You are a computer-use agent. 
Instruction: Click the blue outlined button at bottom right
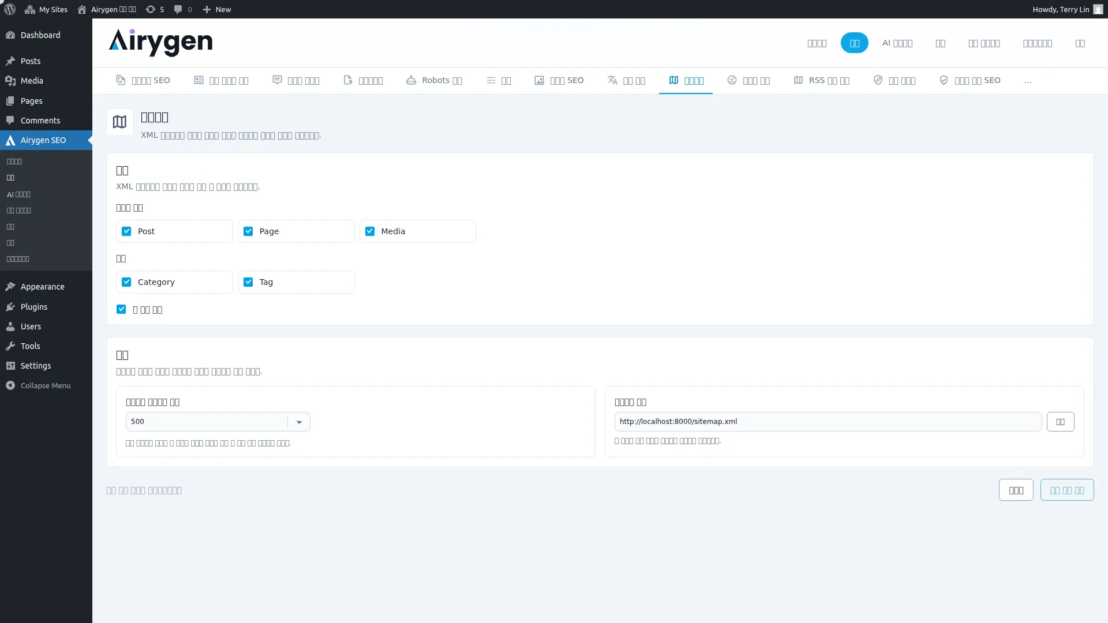coord(1067,490)
